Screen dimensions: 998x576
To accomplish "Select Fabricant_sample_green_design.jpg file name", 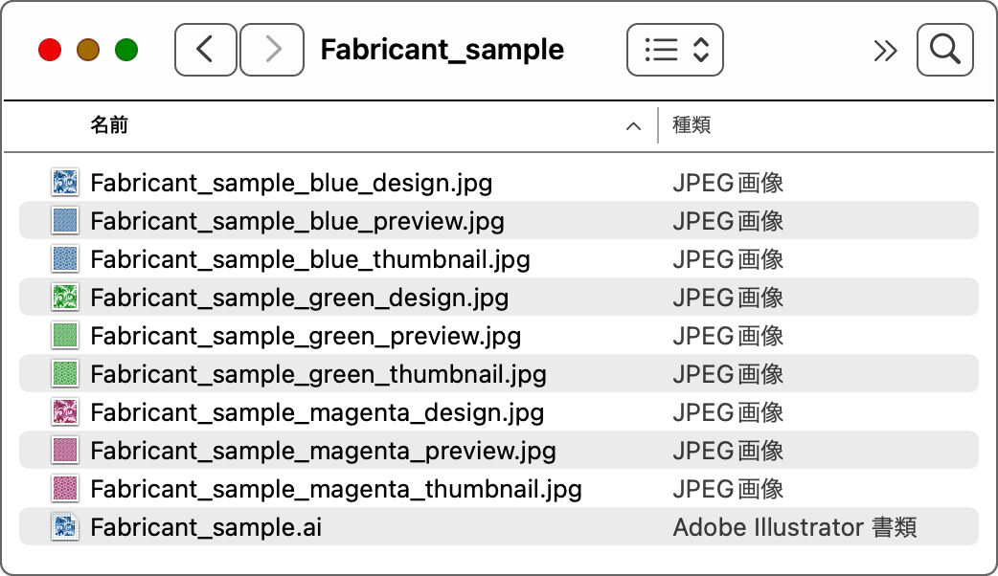I will (x=300, y=299).
